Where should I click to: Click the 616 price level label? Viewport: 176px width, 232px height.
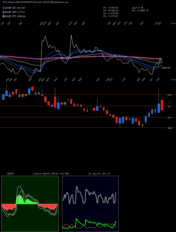pyautogui.click(x=169, y=95)
